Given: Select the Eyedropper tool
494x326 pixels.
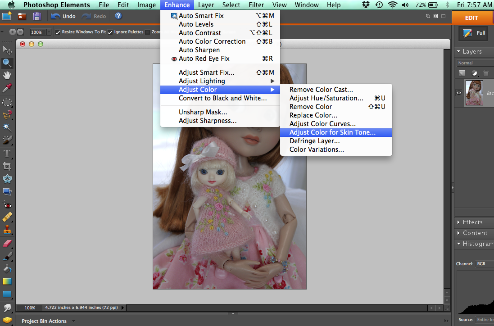Looking at the screenshot, I should 7,88.
